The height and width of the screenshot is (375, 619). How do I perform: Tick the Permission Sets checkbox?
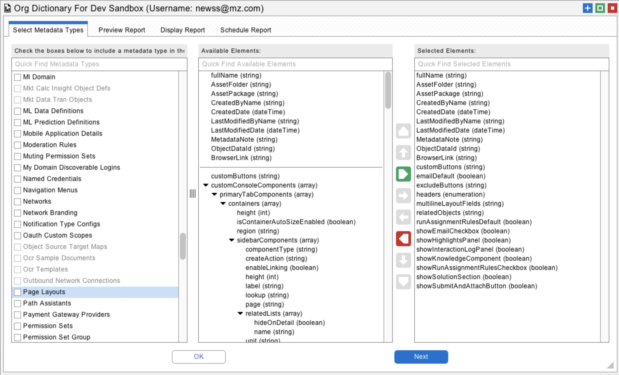tap(18, 326)
